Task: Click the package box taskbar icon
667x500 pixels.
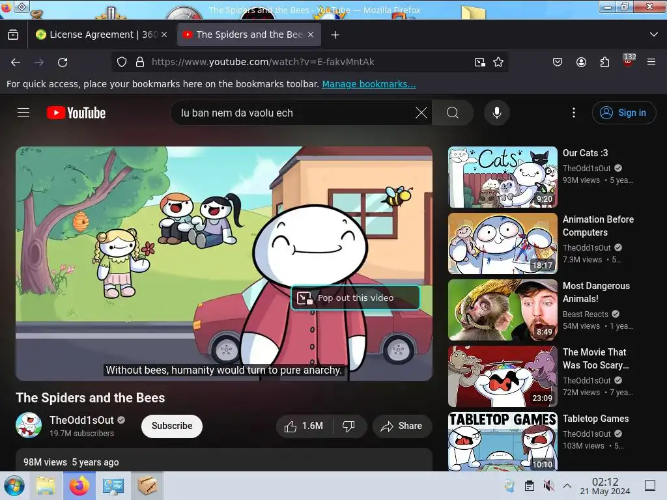Action: (x=147, y=486)
